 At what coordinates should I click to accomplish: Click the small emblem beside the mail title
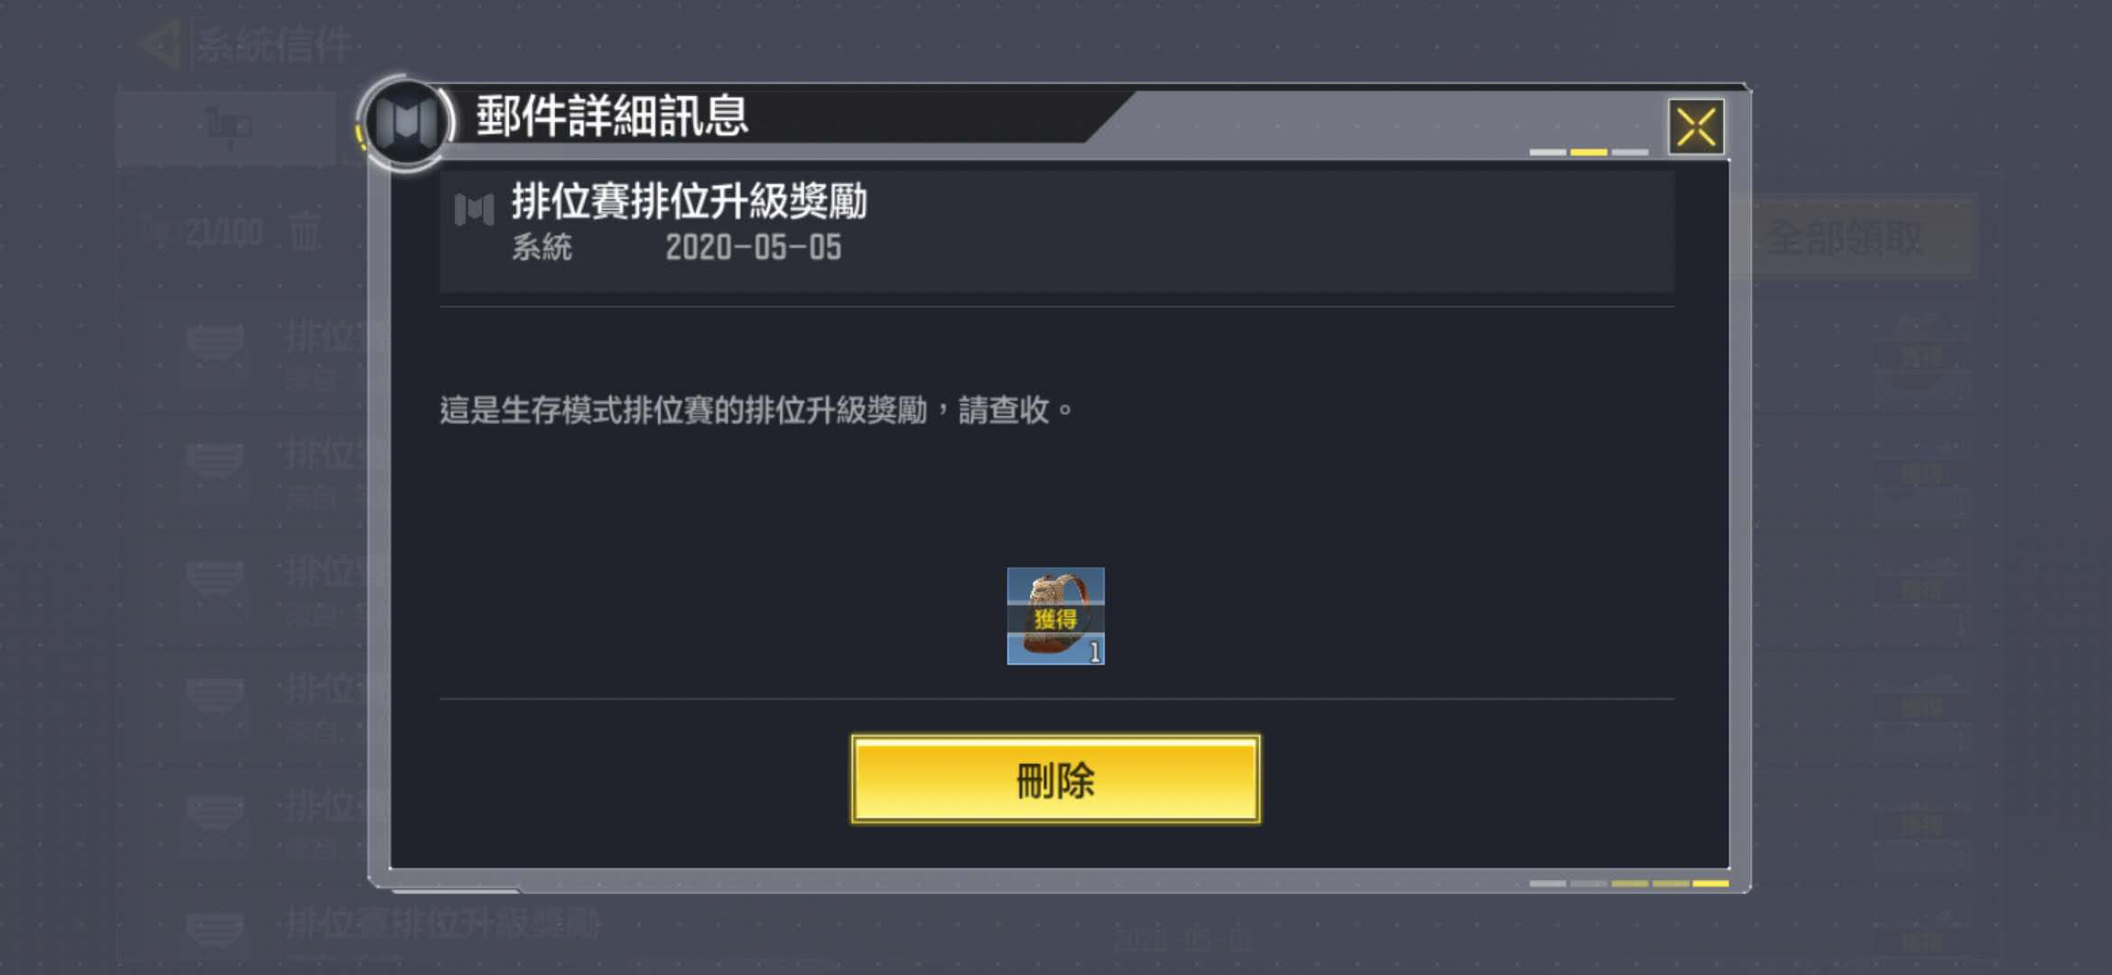pyautogui.click(x=474, y=209)
